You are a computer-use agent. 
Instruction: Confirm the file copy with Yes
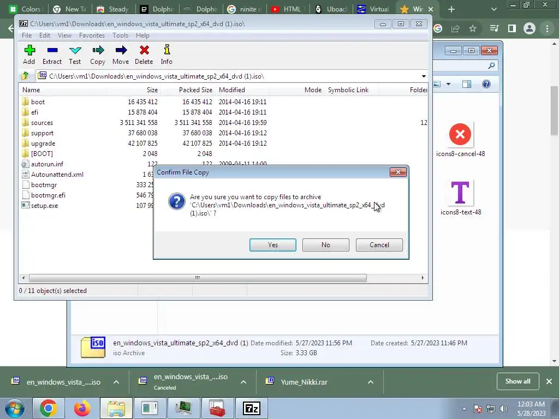click(x=273, y=245)
